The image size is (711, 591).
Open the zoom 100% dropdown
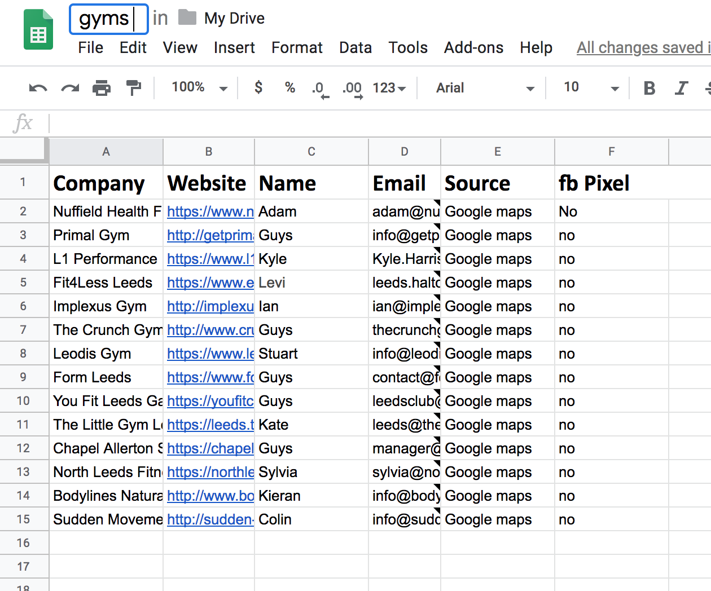200,87
